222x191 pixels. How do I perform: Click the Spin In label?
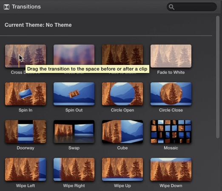click(26, 110)
